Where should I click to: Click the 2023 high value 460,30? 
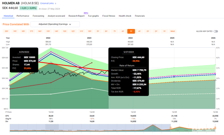tap(89, 42)
